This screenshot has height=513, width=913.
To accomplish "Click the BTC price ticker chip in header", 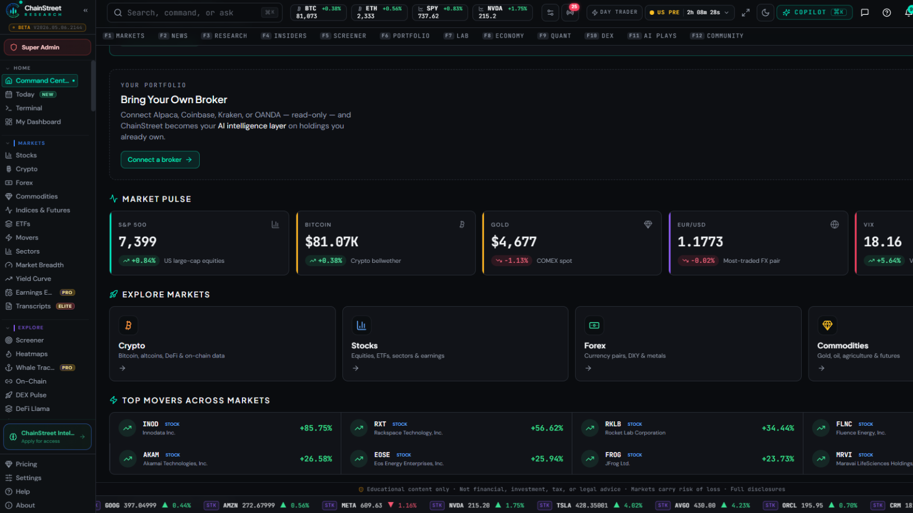I will click(318, 13).
